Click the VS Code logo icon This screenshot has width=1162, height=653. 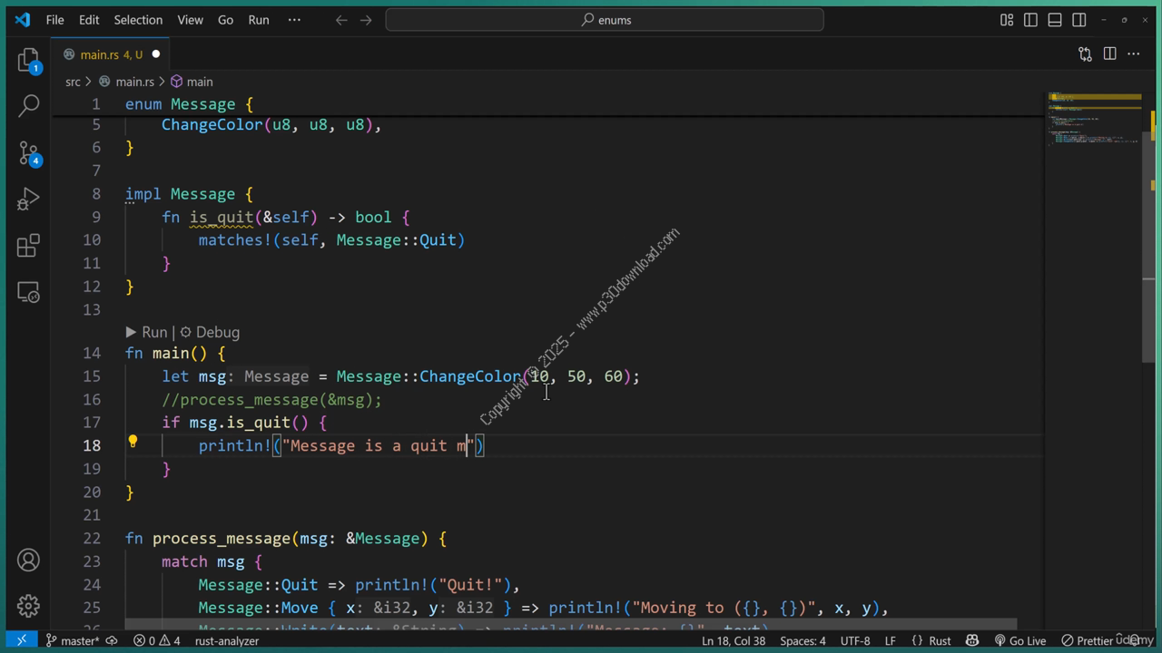22,20
